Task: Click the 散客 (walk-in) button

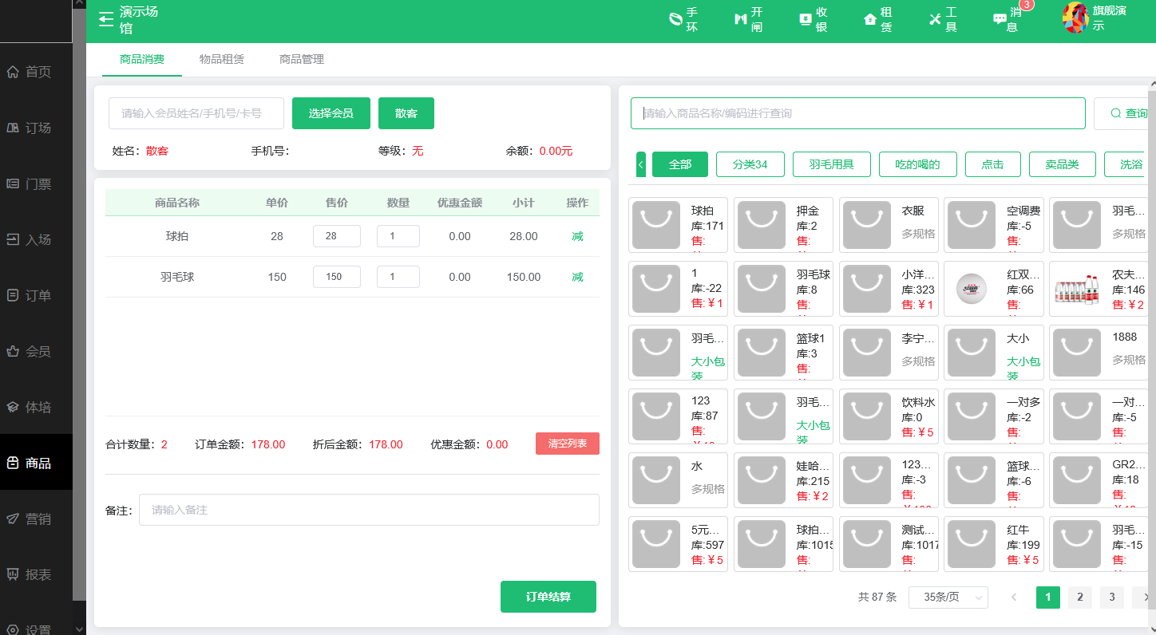Action: click(x=406, y=112)
